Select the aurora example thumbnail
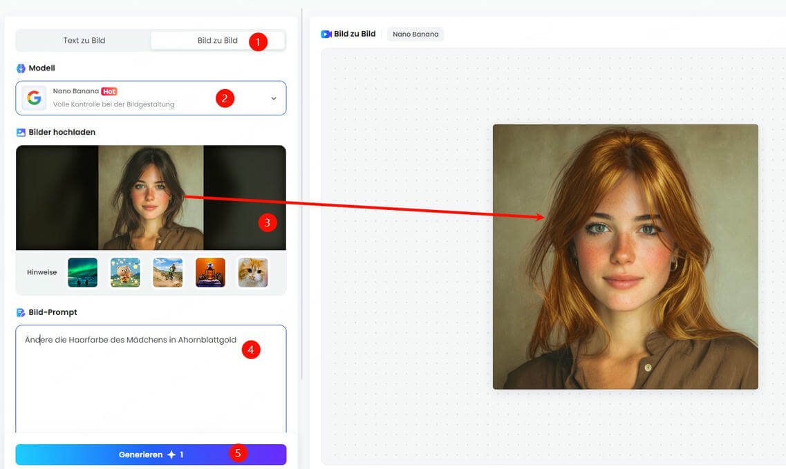The image size is (786, 469). [81, 272]
